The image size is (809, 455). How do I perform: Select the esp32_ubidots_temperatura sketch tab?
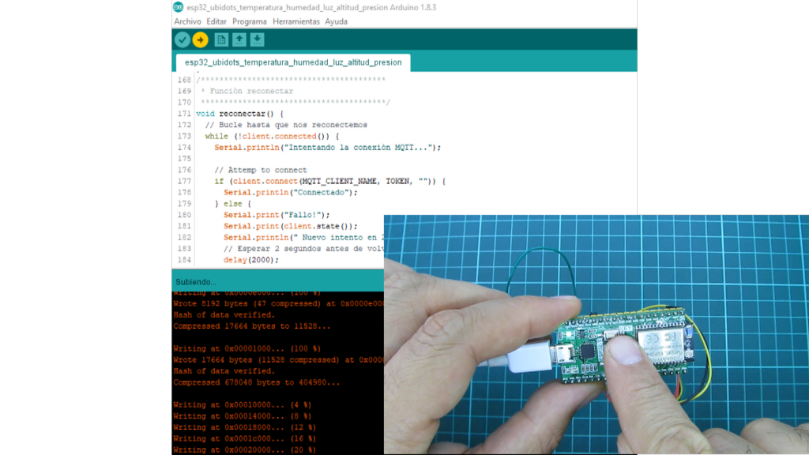click(x=292, y=62)
